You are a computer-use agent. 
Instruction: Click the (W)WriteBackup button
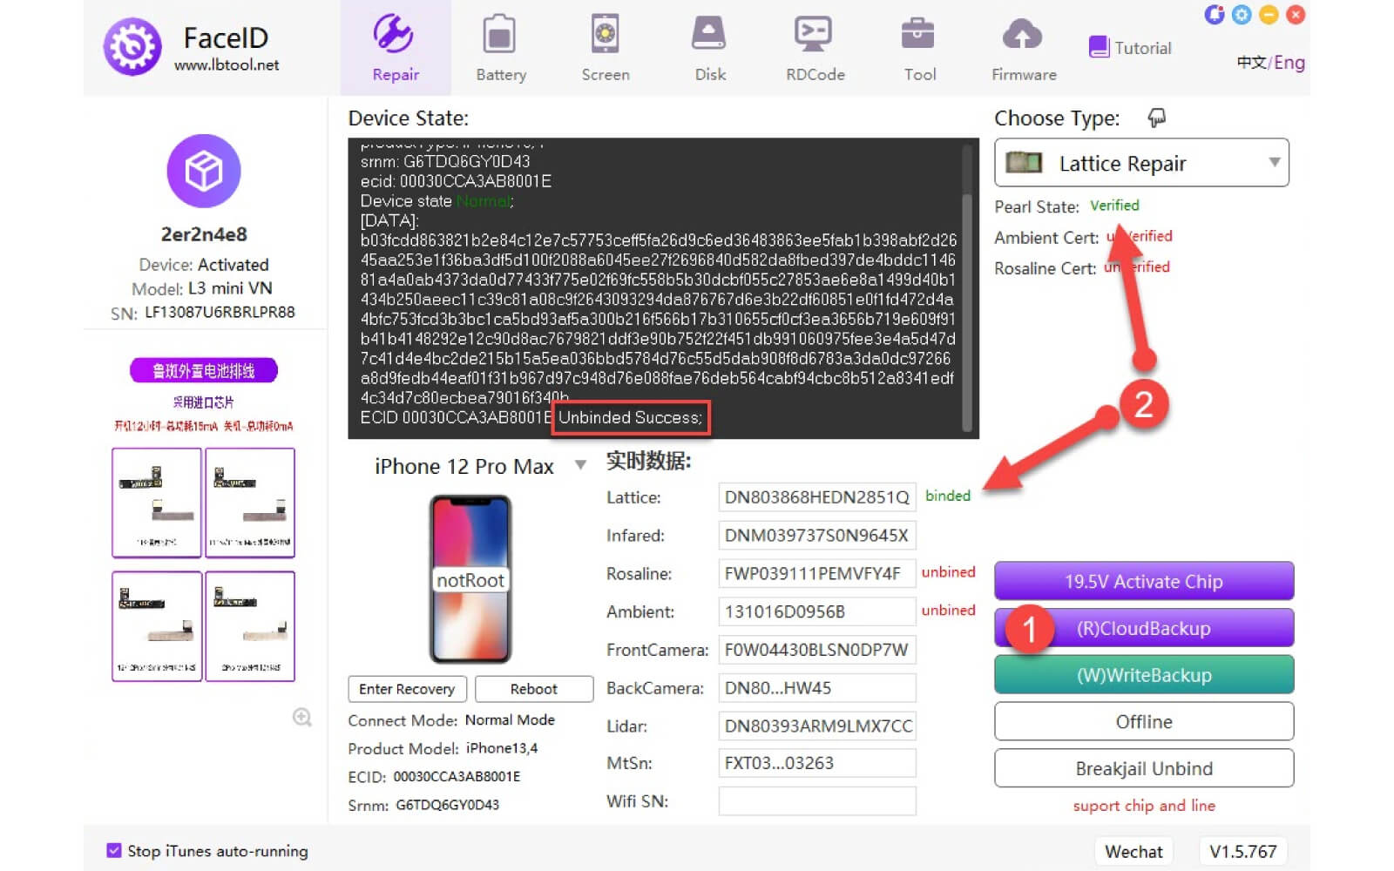(1144, 675)
